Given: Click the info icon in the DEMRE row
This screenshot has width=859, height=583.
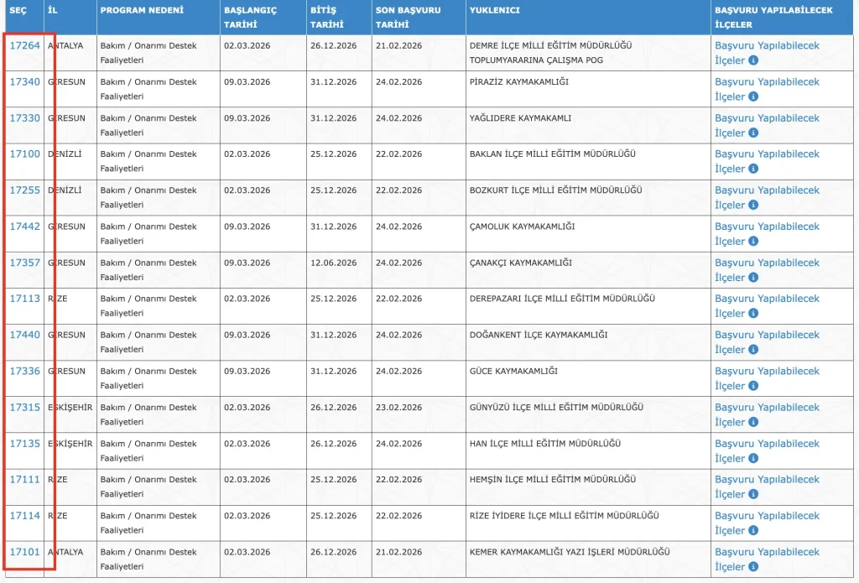Looking at the screenshot, I should pyautogui.click(x=752, y=60).
